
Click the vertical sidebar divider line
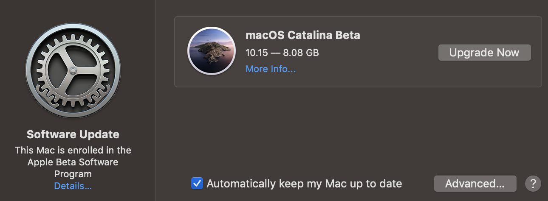(155, 100)
